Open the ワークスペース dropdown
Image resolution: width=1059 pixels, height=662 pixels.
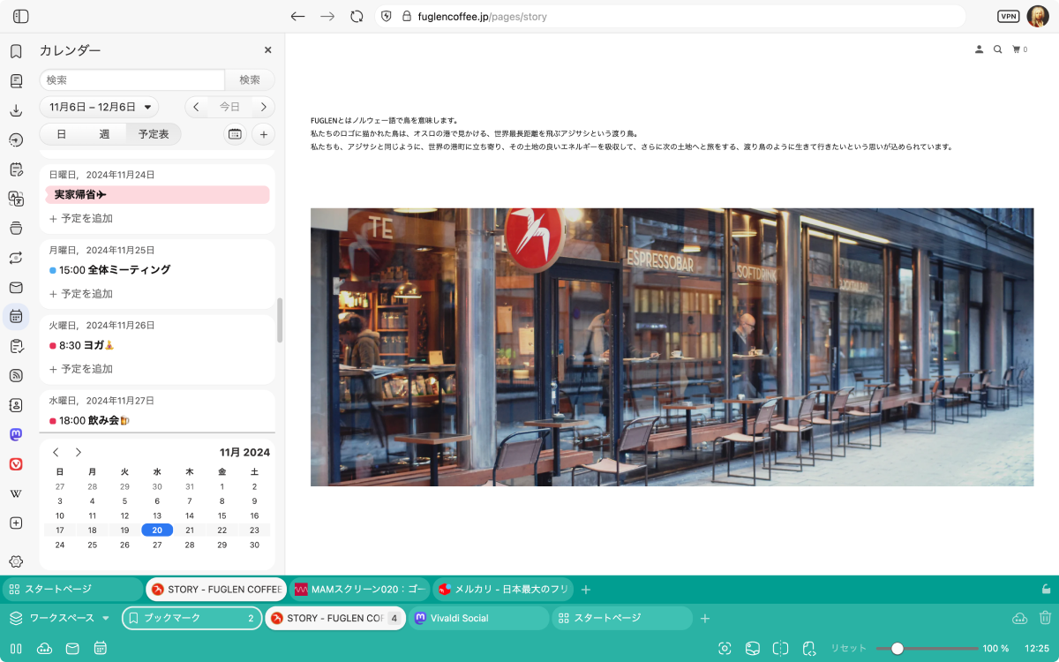pyautogui.click(x=60, y=618)
